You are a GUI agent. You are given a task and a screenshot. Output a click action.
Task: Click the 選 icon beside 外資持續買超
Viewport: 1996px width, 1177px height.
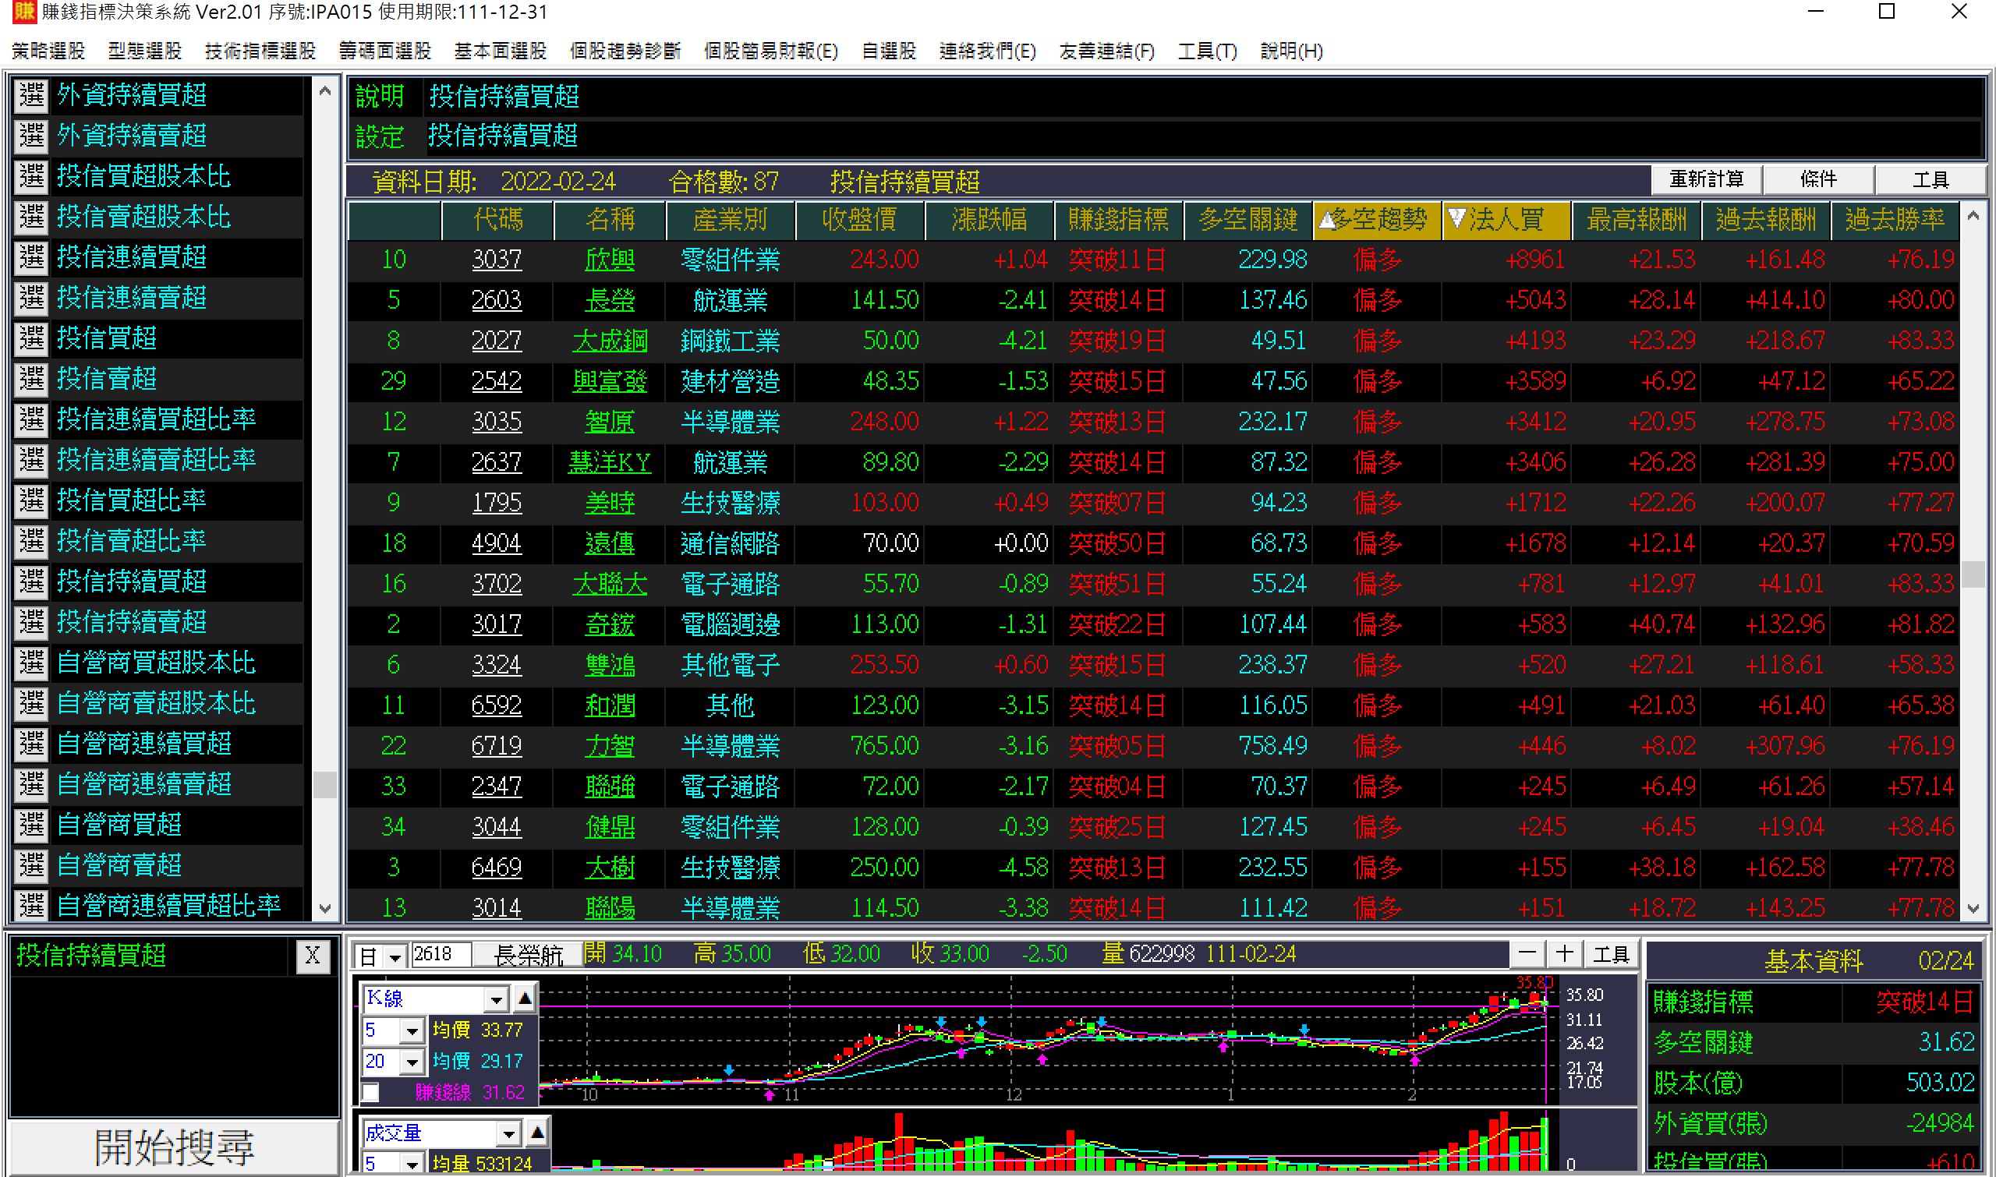click(32, 95)
